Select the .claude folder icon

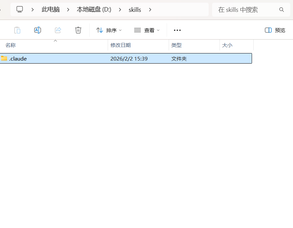pos(4,59)
